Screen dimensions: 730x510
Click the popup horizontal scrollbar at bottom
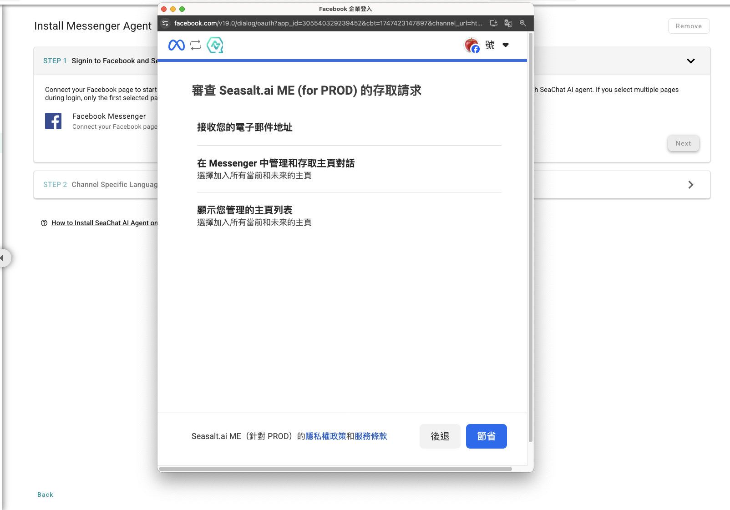(335, 469)
